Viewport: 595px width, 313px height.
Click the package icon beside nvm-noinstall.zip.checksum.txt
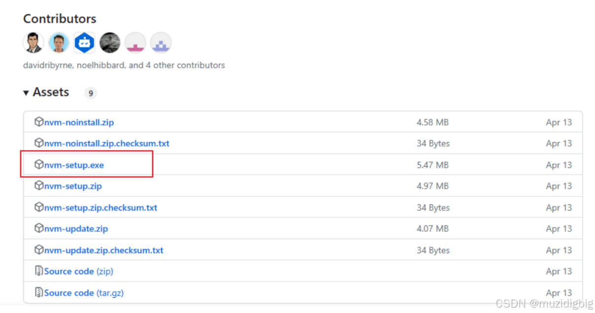point(39,143)
